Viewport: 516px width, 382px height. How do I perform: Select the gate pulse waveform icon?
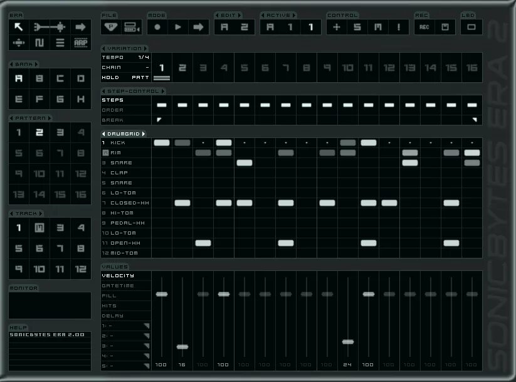coord(39,43)
